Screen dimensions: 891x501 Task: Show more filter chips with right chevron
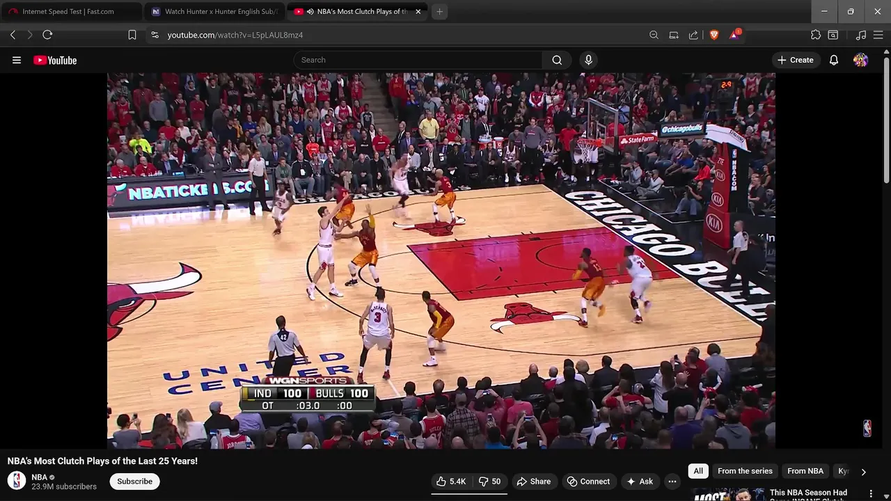863,472
